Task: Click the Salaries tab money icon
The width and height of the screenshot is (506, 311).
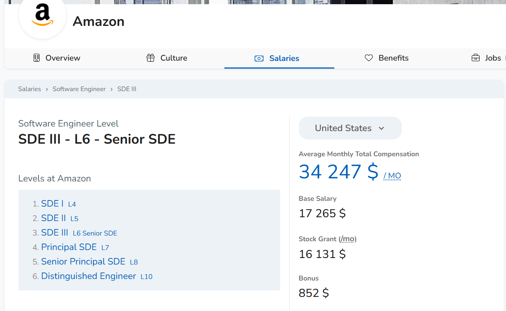Action: coord(259,58)
